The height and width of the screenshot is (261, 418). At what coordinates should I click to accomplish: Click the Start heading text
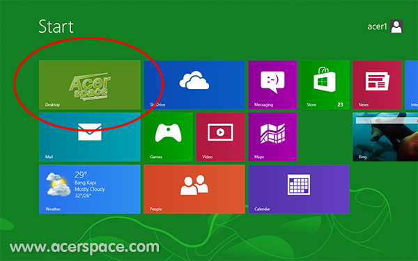coord(56,26)
